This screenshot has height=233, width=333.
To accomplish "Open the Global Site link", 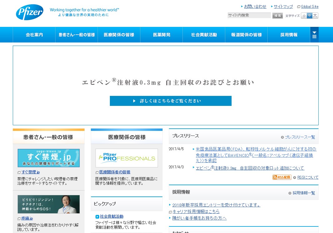I will 310,7.
